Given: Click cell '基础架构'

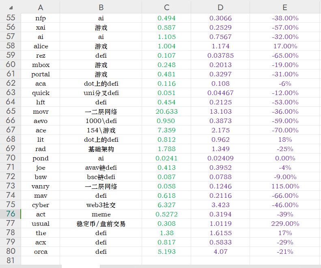Looking at the screenshot, I should tap(101, 149).
